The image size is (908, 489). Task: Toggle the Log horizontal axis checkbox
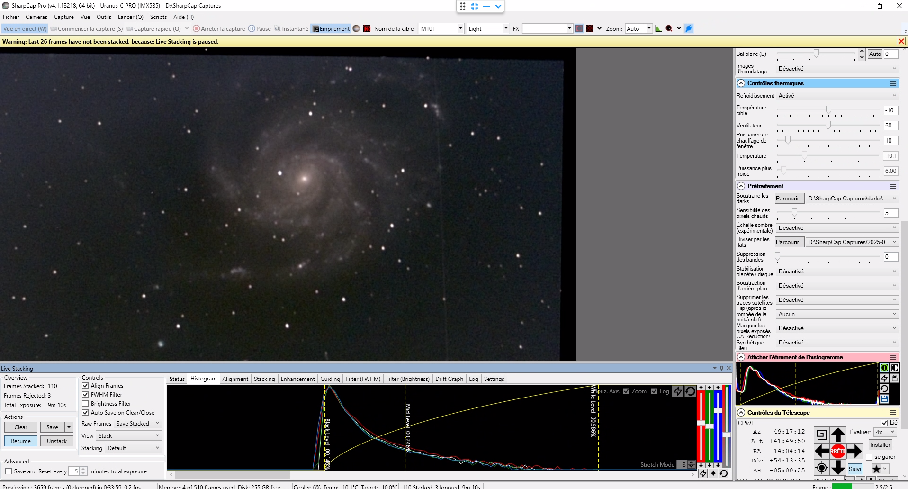tap(654, 391)
